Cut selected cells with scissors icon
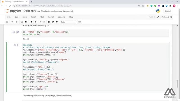180x101 pixels. click(17, 22)
